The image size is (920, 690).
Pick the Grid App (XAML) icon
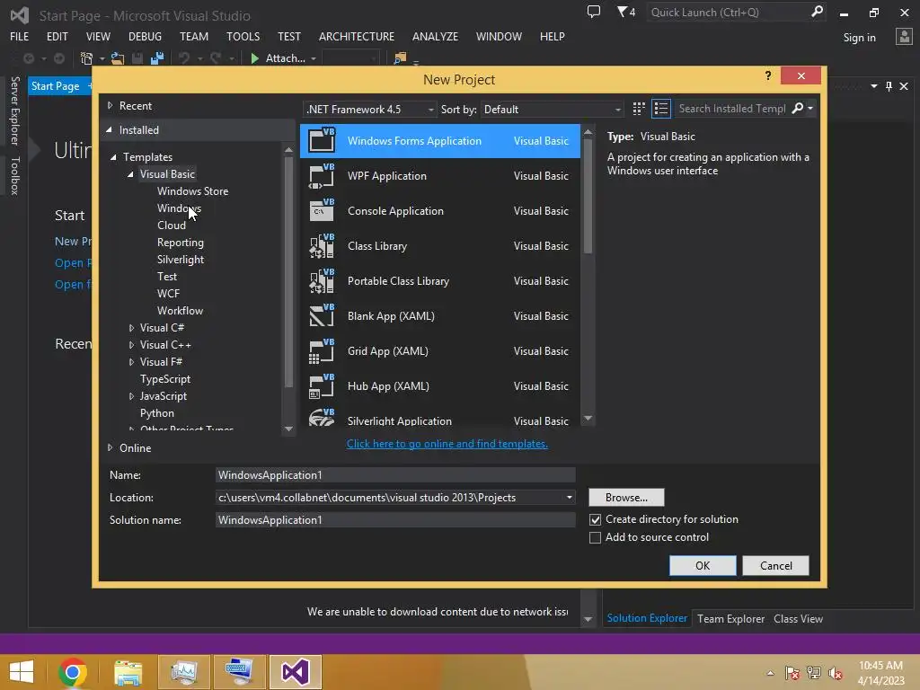tap(322, 351)
